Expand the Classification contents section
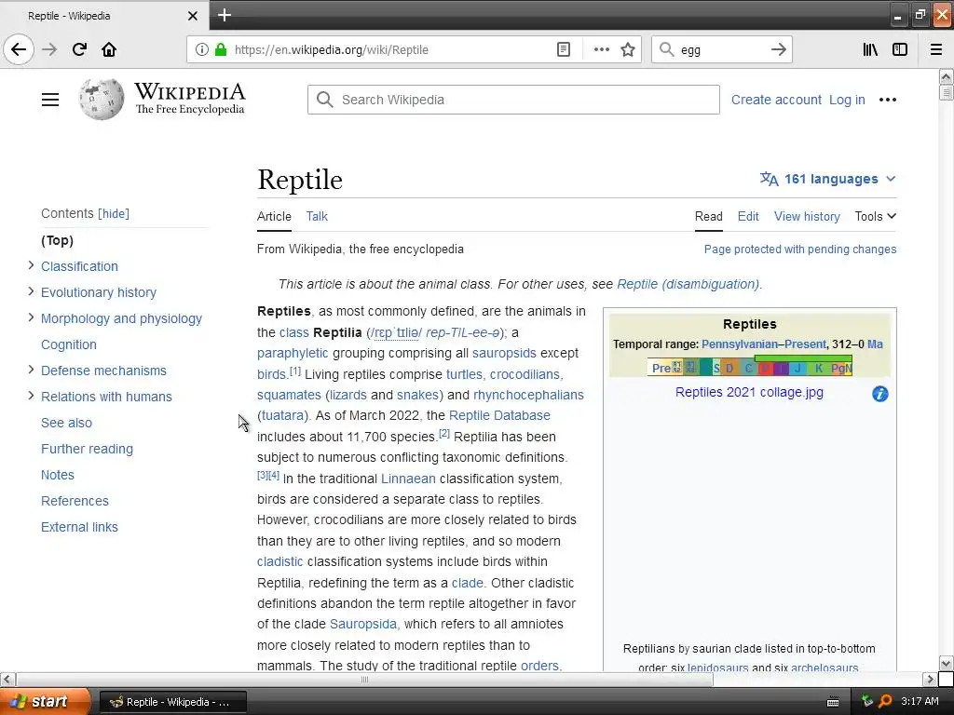The image size is (954, 715). pos(31,265)
